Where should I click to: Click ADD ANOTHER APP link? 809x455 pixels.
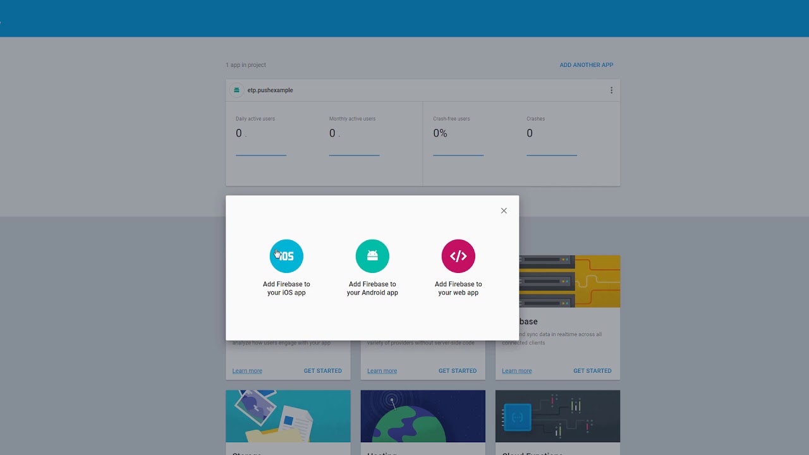(x=586, y=65)
